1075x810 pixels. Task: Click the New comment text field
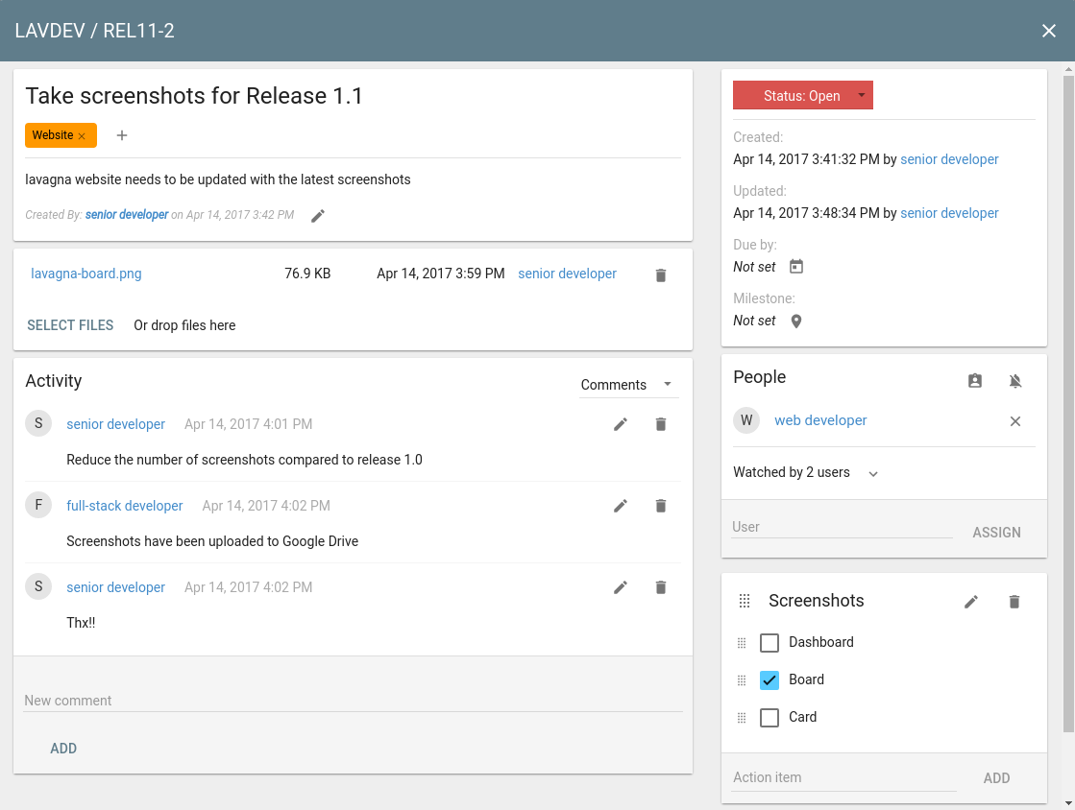point(353,701)
